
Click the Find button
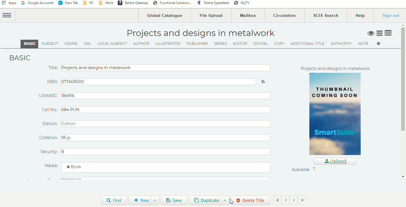pyautogui.click(x=114, y=200)
